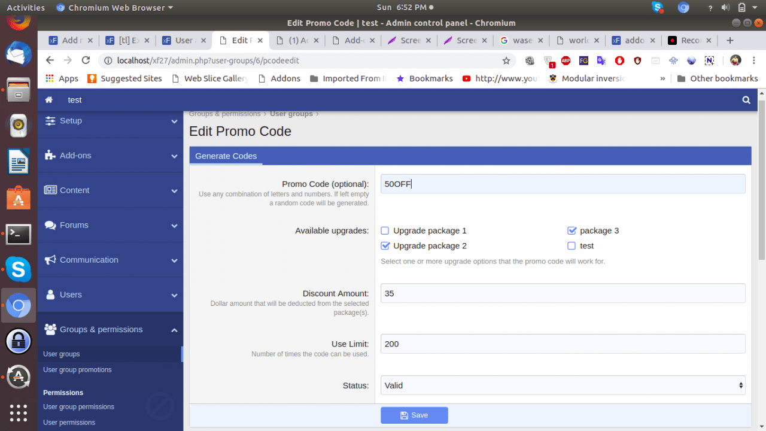Open the Activities menu in top bar
766x431 pixels.
26,7
